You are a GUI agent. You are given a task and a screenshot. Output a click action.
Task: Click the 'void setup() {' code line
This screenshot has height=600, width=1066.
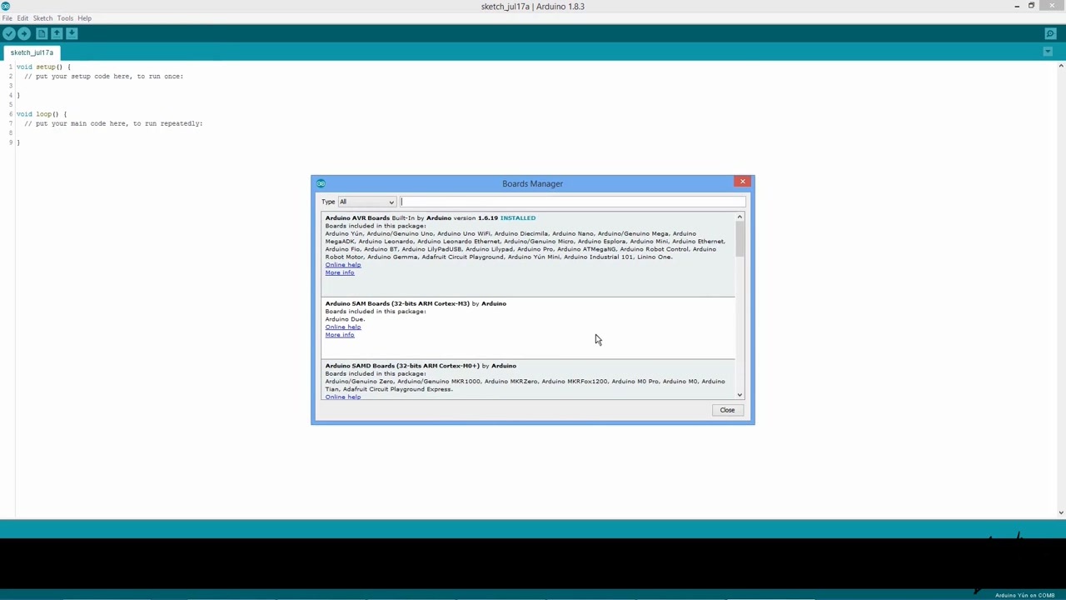(x=43, y=67)
